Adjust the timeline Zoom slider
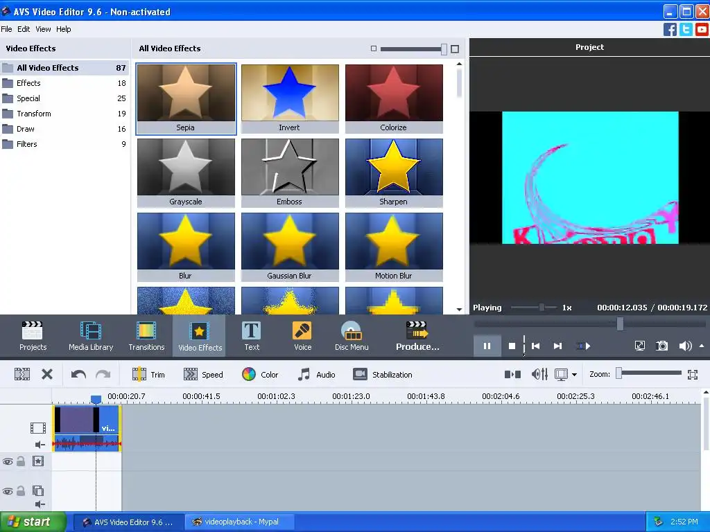 pyautogui.click(x=619, y=373)
